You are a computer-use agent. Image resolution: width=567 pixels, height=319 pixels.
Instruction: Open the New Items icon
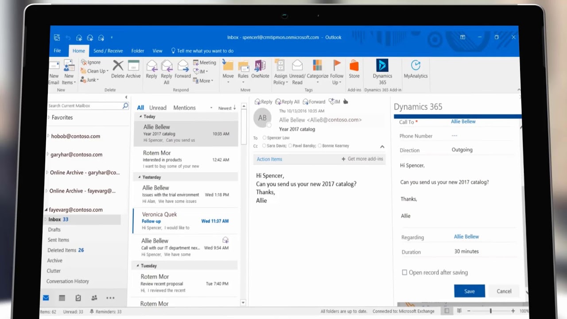click(69, 66)
